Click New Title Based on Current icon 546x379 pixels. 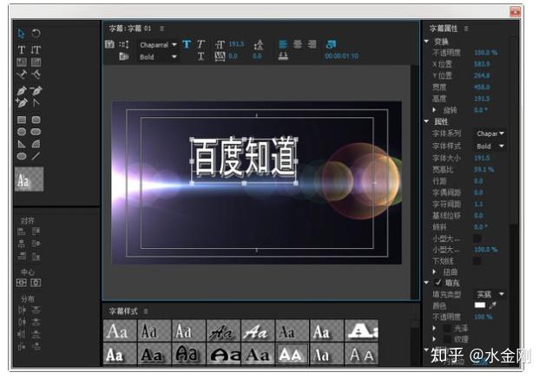[x=109, y=44]
